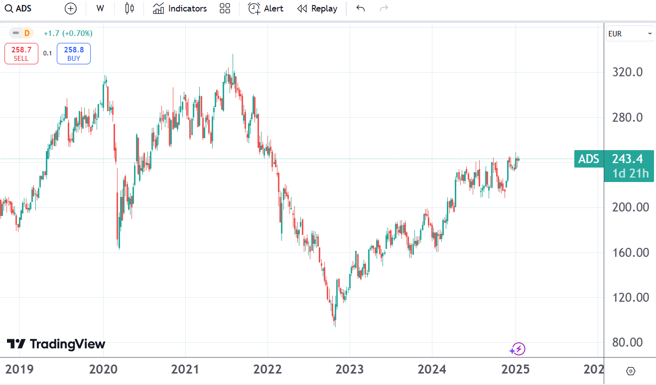Click the TradingView logo link
This screenshot has height=385, width=656.
pos(56,344)
